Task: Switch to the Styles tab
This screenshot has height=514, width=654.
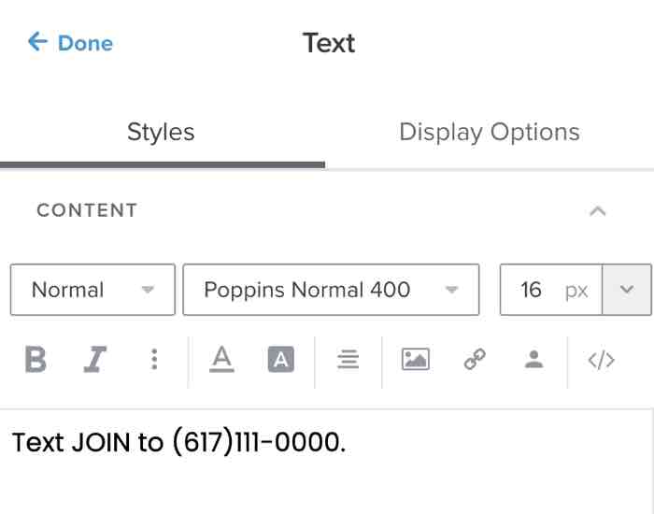Action: [161, 133]
